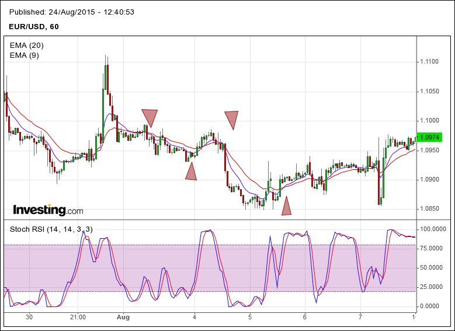This screenshot has height=331, width=455.
Task: Click the leftmost upward red triangle marker
Action: coord(190,172)
